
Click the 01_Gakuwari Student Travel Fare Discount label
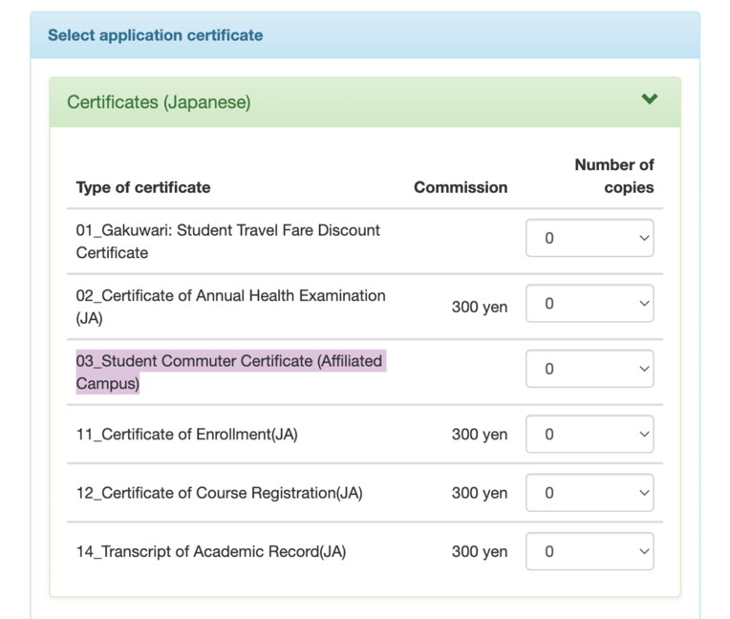pyautogui.click(x=228, y=241)
